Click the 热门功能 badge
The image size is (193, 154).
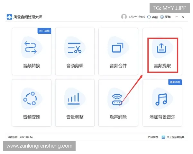coord(44,31)
